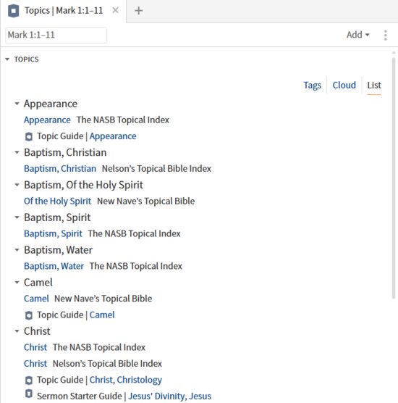Open Christ link in Nelson's Topical Bible Index
Viewport: 398px width, 403px height.
pyautogui.click(x=35, y=364)
